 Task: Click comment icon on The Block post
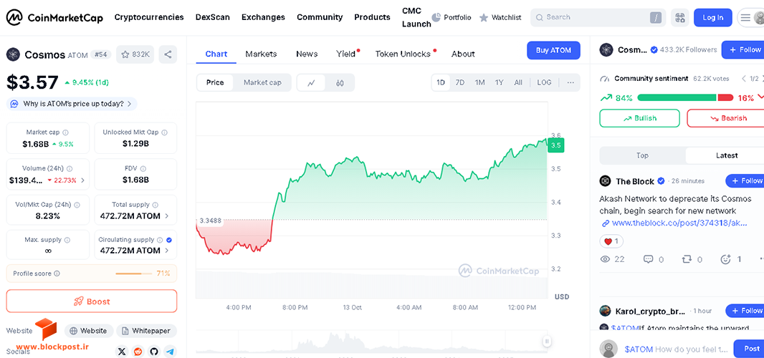(x=648, y=259)
